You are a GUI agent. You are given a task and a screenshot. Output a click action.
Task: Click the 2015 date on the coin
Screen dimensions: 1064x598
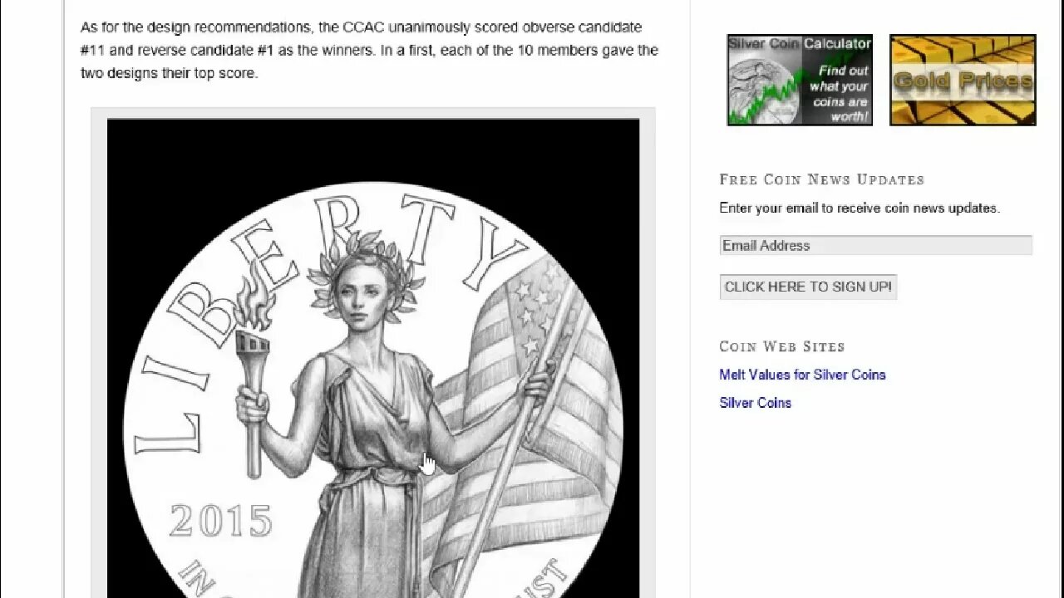221,522
